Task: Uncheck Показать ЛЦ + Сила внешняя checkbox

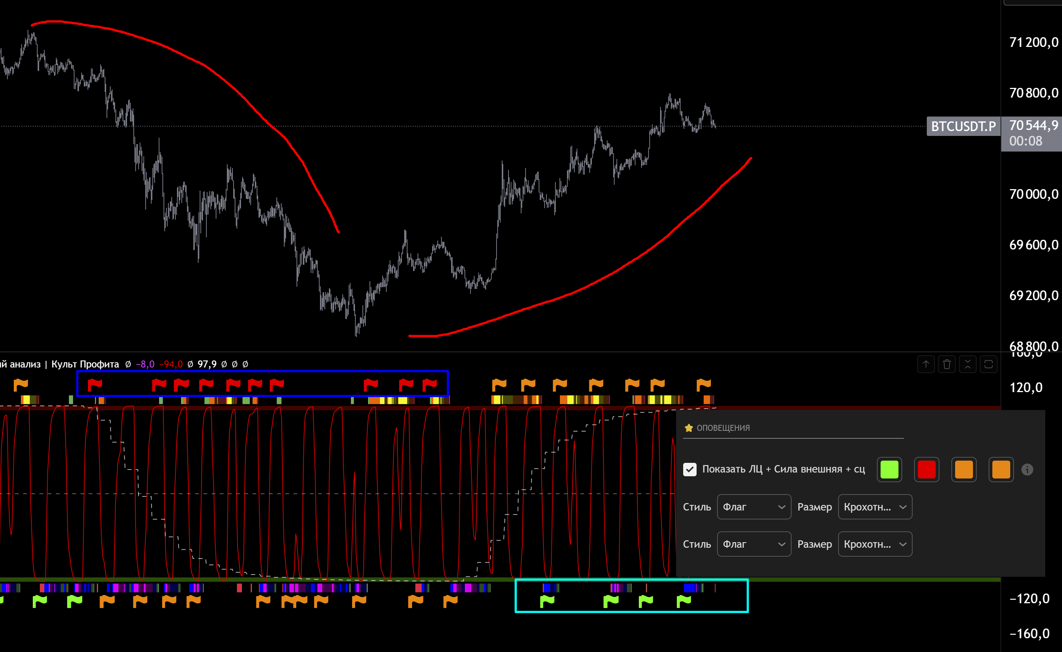Action: coord(690,469)
